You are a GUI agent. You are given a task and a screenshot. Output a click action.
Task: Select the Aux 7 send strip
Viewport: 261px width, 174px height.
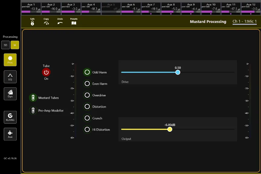tap(151, 9)
